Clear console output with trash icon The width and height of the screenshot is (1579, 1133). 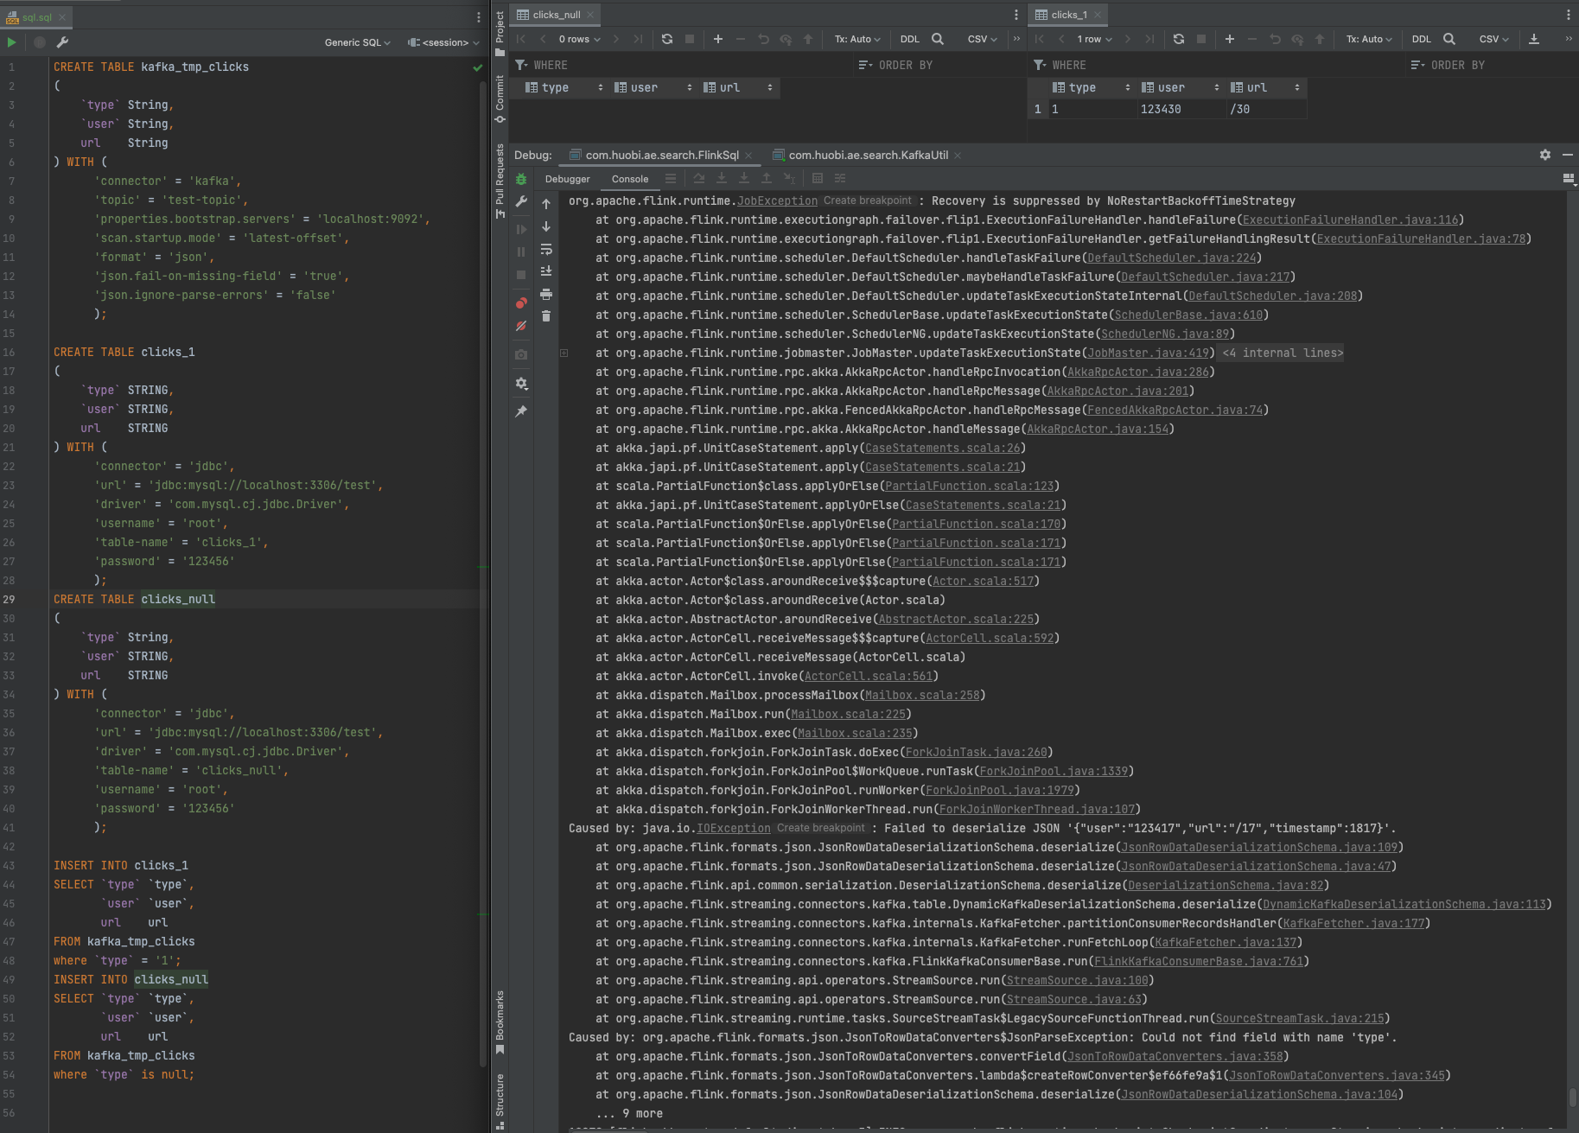click(x=546, y=316)
